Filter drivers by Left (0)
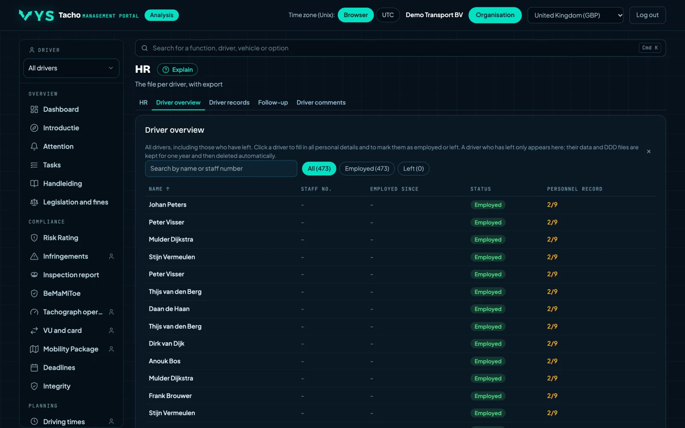 coord(414,169)
